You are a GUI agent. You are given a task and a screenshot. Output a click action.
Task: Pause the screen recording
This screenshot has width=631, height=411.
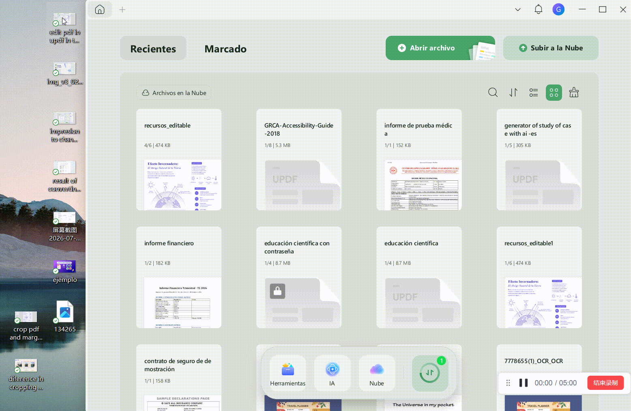pyautogui.click(x=524, y=383)
